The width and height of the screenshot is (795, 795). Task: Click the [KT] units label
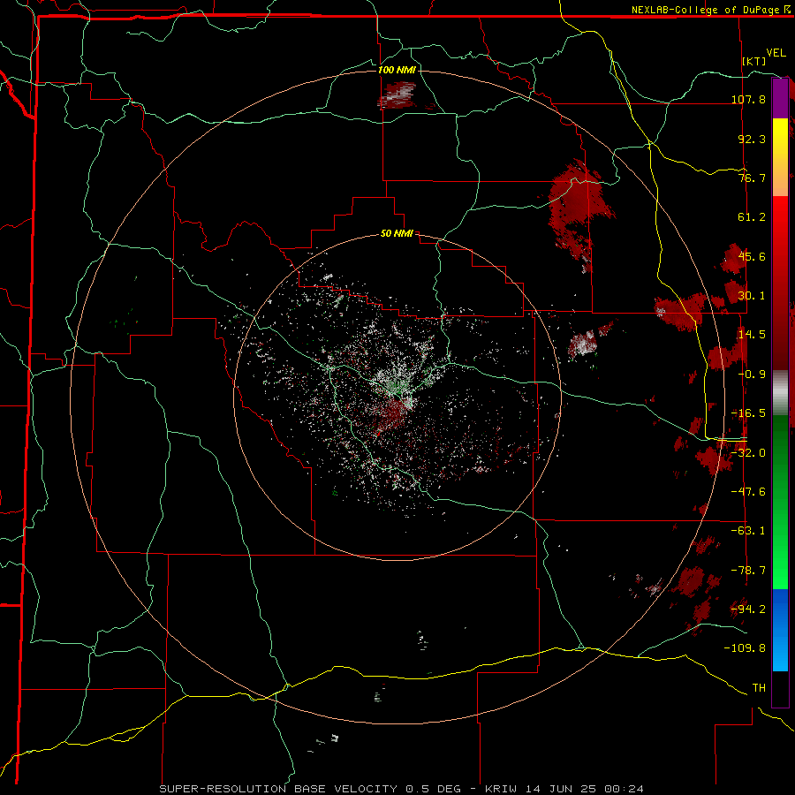(754, 61)
